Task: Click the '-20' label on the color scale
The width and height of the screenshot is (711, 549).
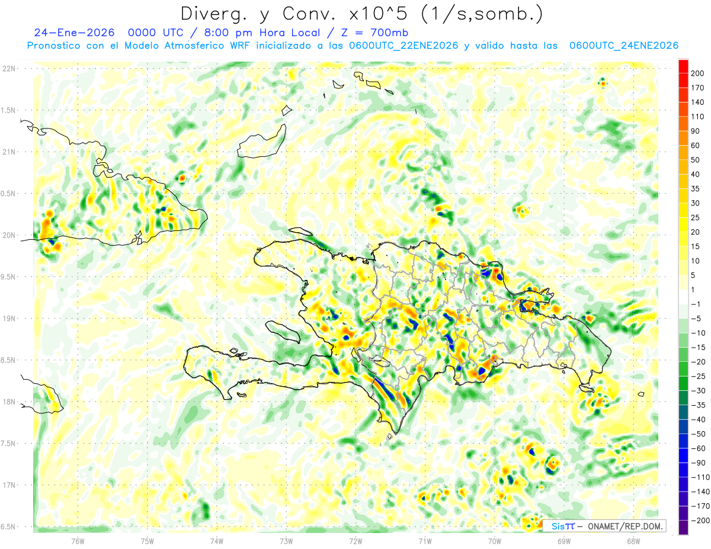Action: click(699, 361)
